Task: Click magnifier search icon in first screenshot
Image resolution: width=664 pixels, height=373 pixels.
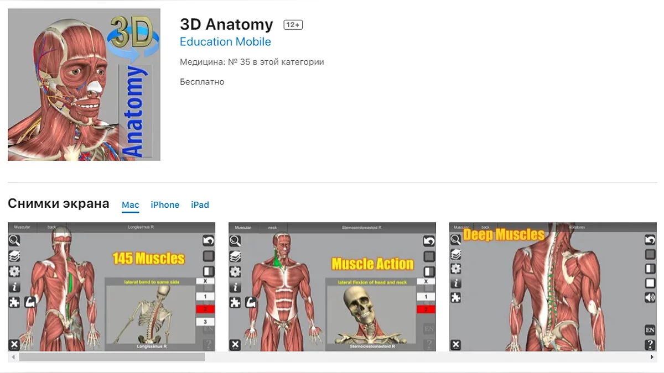Action: tap(14, 240)
